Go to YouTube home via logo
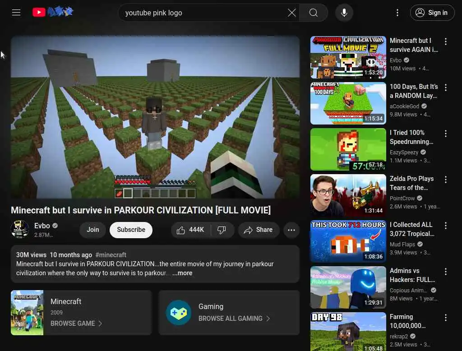Screen dimensions: 462x351 pyautogui.click(x=53, y=12)
